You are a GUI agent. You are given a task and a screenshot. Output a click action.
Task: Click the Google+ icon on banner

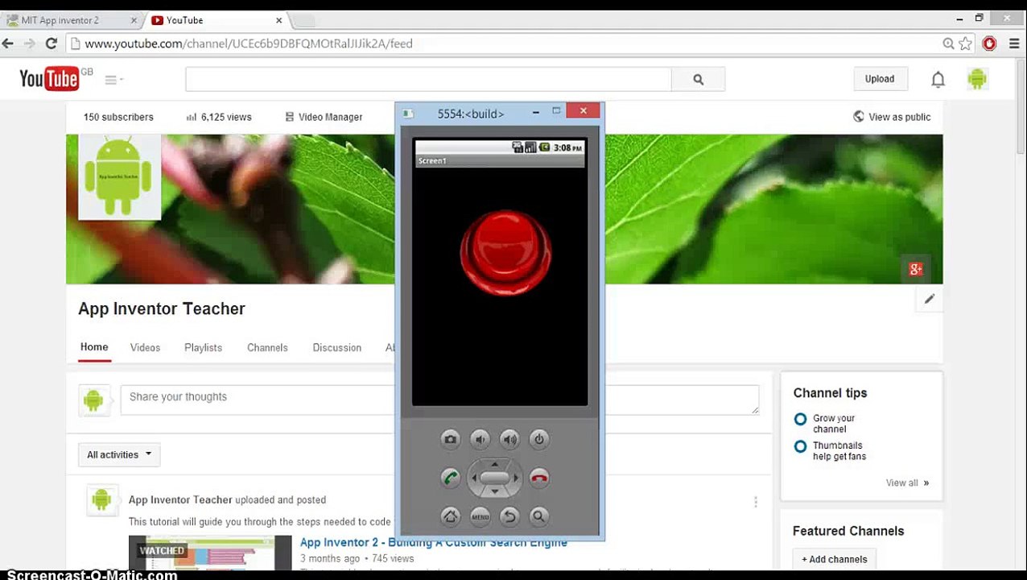click(x=915, y=269)
